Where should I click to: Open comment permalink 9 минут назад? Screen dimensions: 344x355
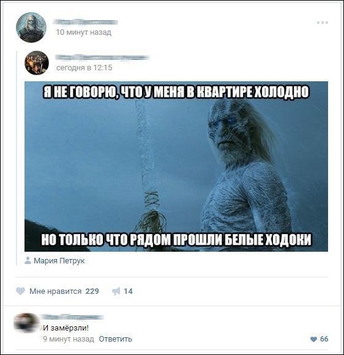tap(69, 339)
